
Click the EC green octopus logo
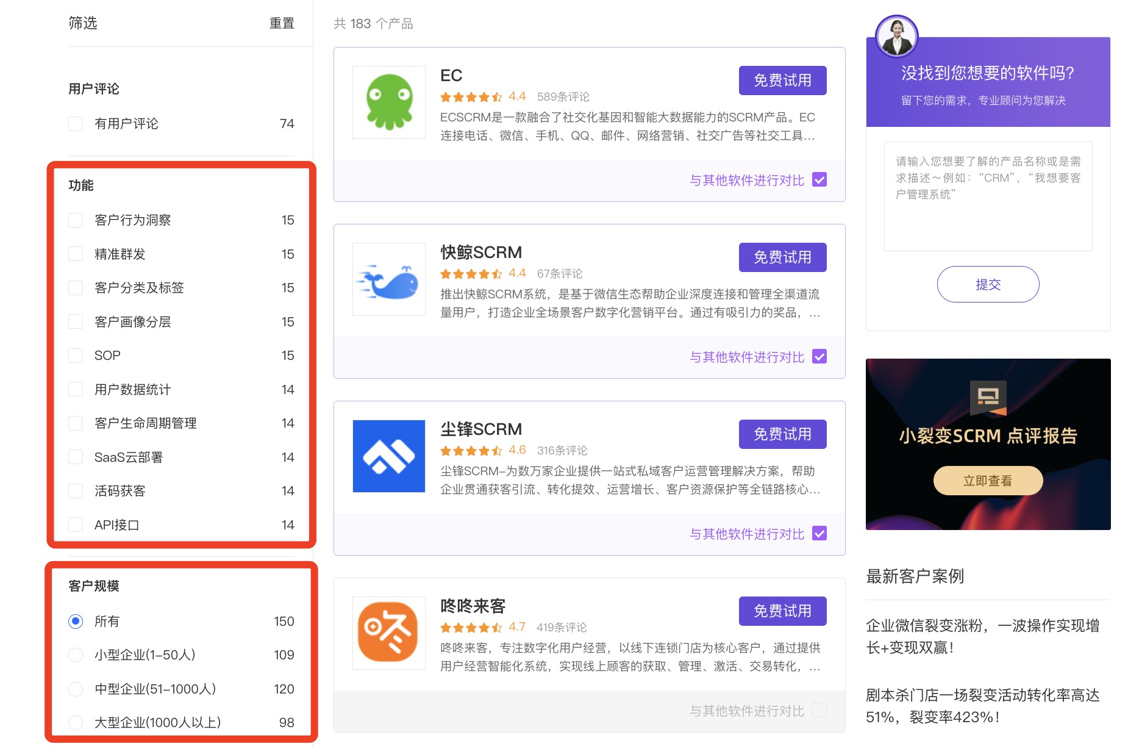[x=389, y=102]
